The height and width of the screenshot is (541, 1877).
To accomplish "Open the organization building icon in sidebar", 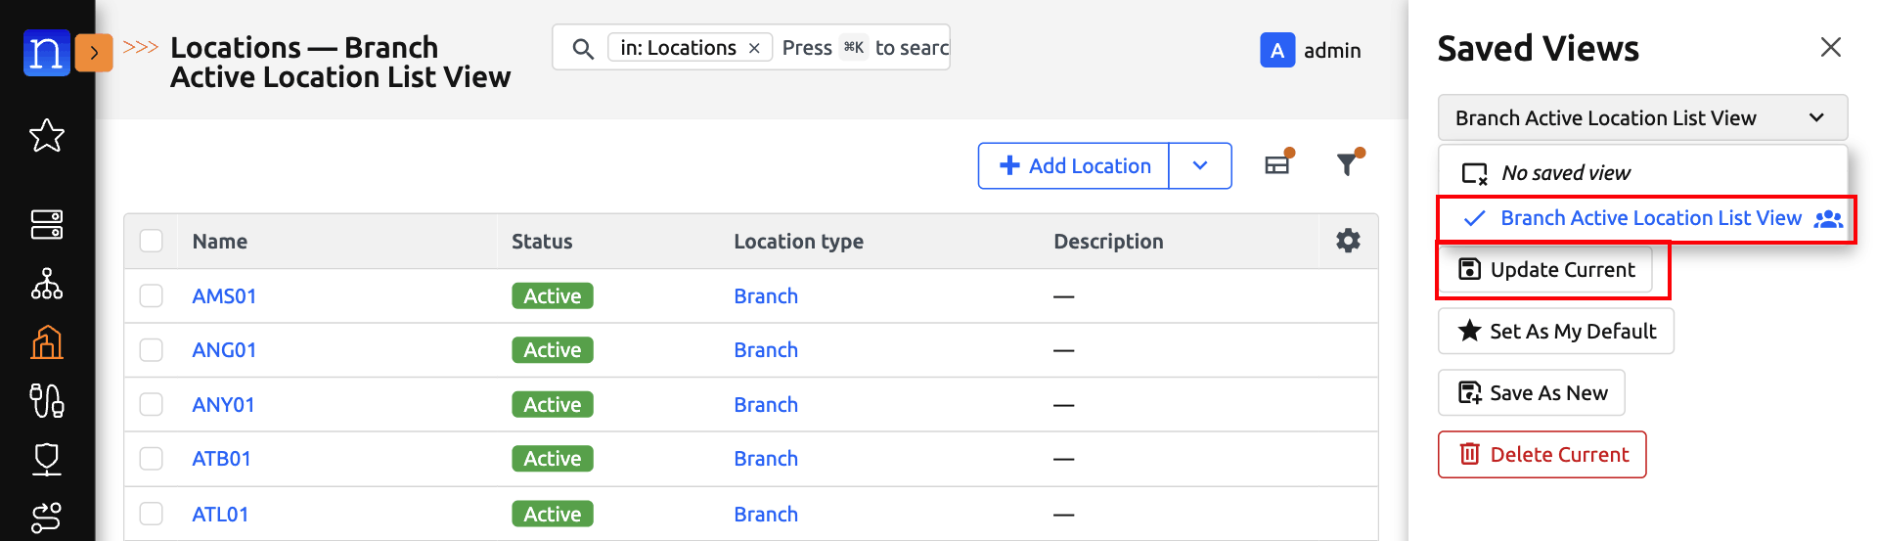I will 46,342.
